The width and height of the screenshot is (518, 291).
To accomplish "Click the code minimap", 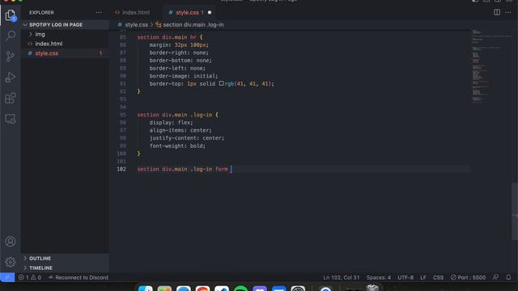I will click(490, 66).
